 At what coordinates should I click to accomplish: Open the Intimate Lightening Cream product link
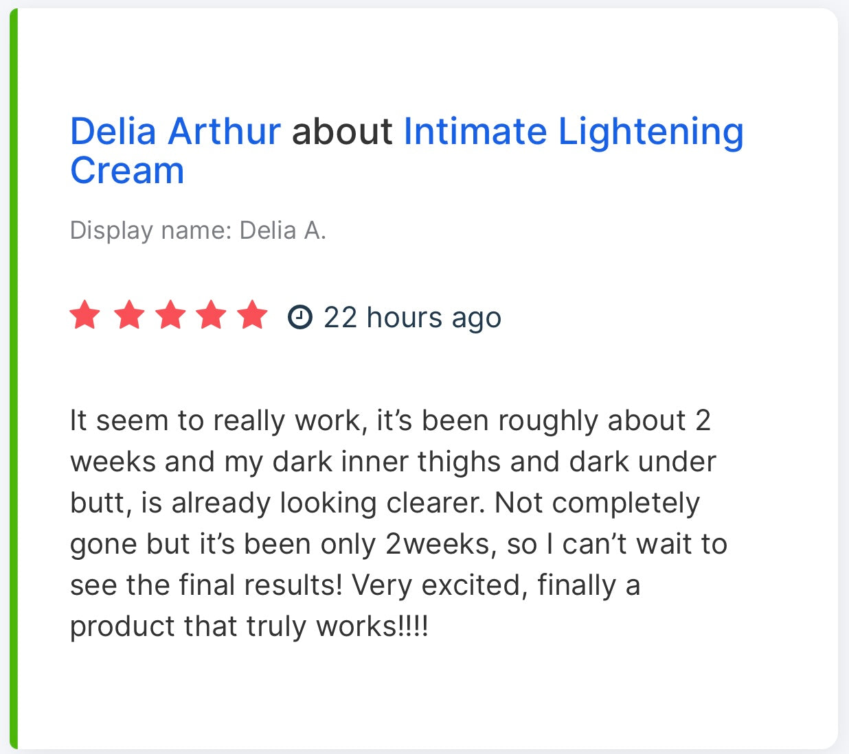tap(573, 132)
